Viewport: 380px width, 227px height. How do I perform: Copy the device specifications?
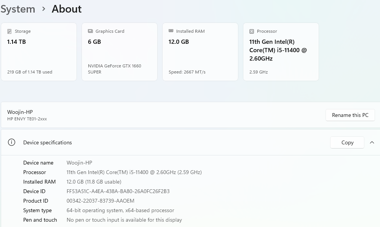pyautogui.click(x=347, y=142)
